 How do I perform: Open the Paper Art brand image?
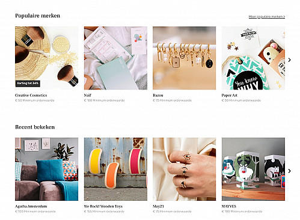click(253, 58)
